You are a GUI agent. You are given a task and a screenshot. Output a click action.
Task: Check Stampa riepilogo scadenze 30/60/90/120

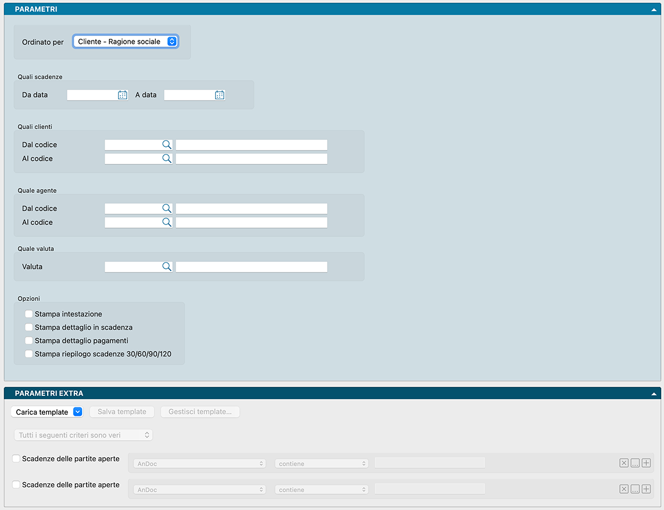pyautogui.click(x=29, y=354)
